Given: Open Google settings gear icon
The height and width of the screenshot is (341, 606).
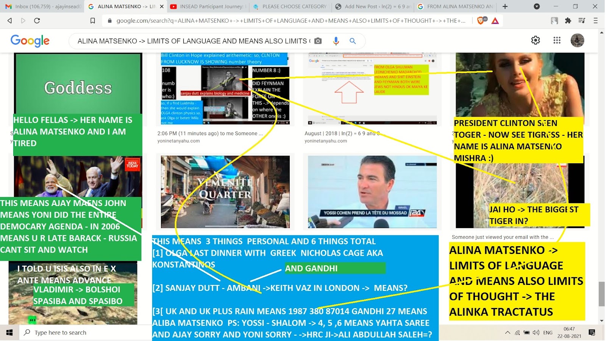Looking at the screenshot, I should 535,40.
